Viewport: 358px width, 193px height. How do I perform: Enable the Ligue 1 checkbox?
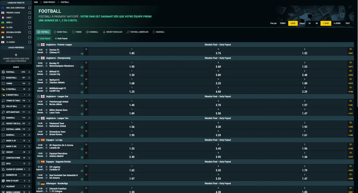[x=29, y=18]
